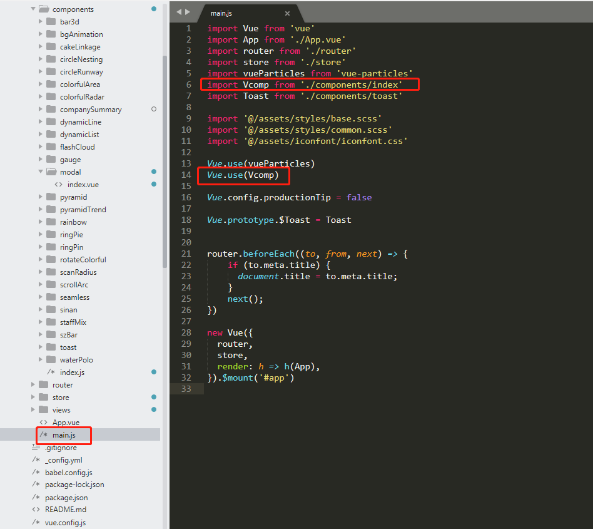Click the sidebar vertical scrollbar
The image size is (593, 529).
[165, 162]
